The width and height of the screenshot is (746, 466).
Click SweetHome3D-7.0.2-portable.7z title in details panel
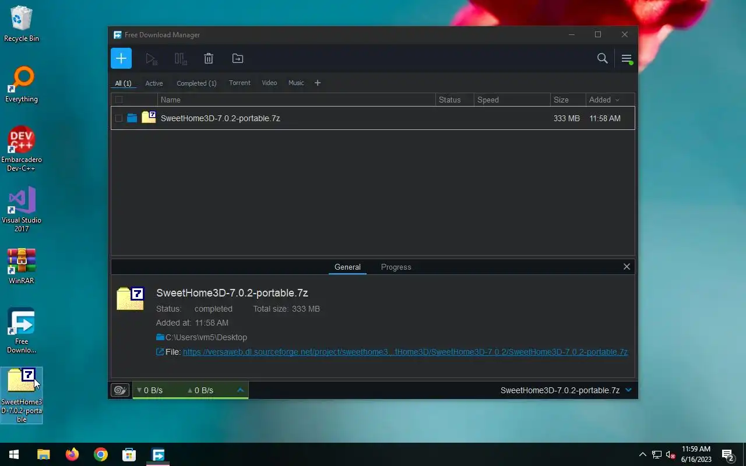coord(232,293)
